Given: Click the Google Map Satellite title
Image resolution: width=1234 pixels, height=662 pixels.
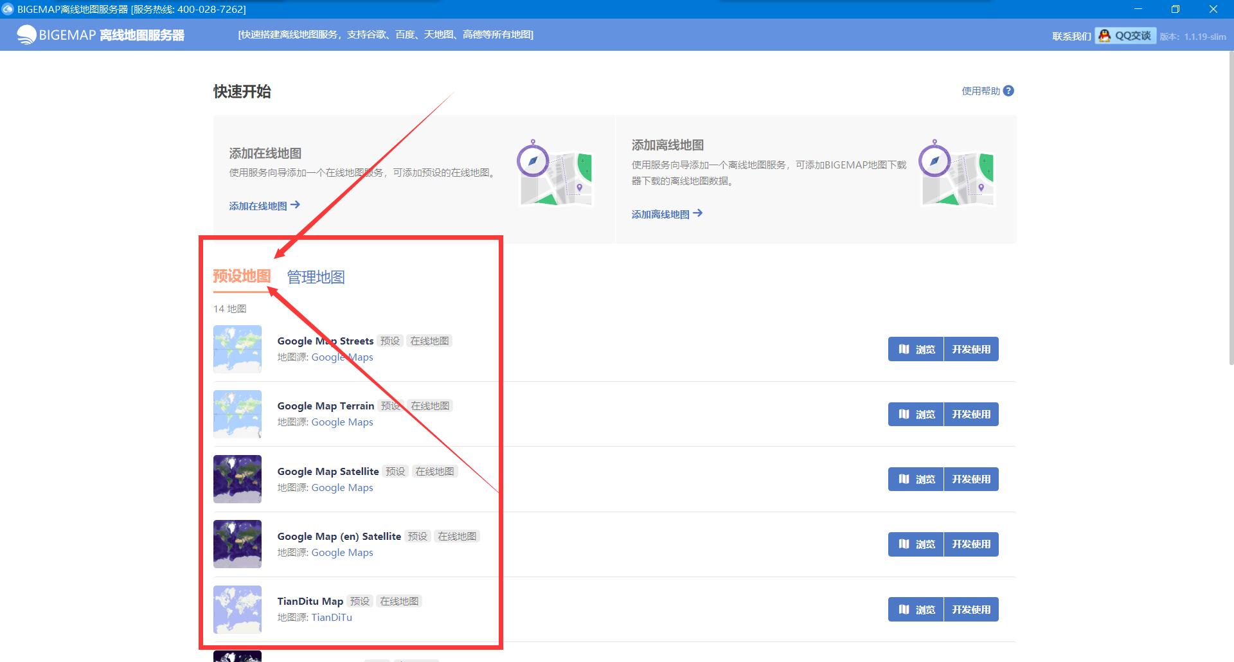Looking at the screenshot, I should (x=328, y=471).
